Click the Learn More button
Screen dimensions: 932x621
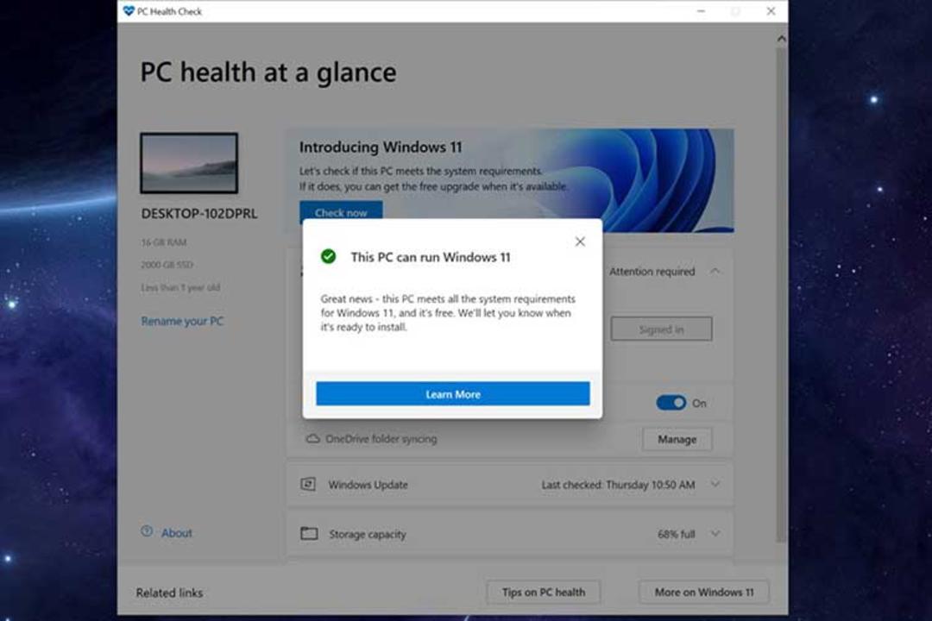(453, 393)
